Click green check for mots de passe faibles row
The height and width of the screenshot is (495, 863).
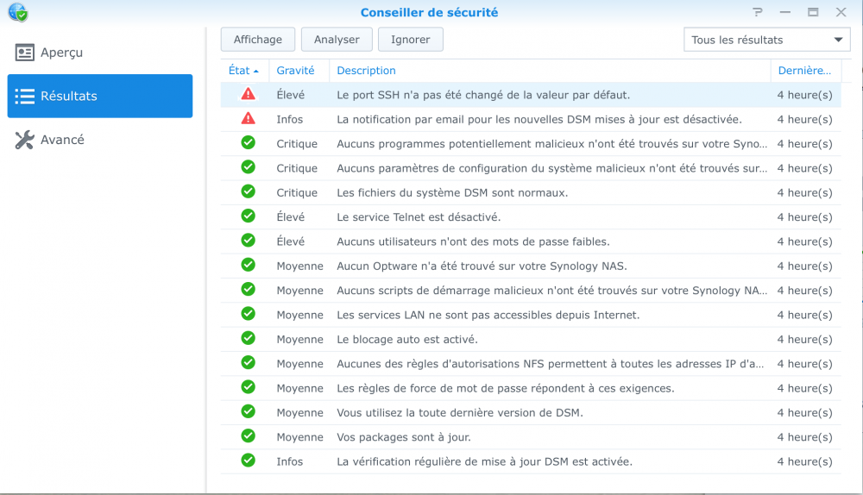249,241
